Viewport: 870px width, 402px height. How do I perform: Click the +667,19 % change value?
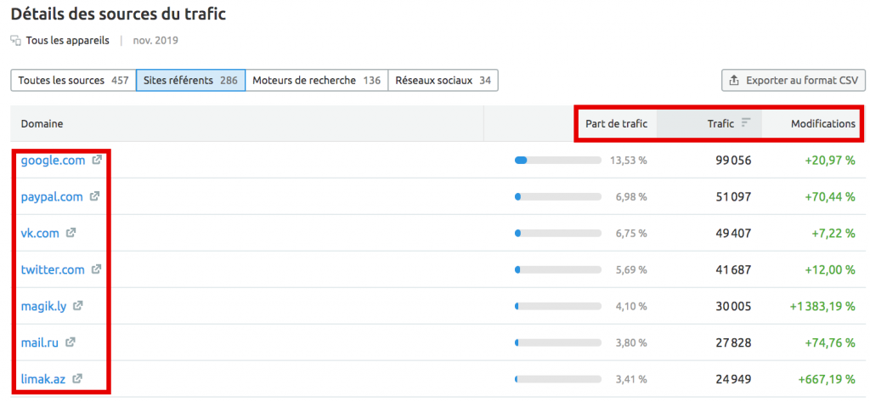(x=827, y=379)
